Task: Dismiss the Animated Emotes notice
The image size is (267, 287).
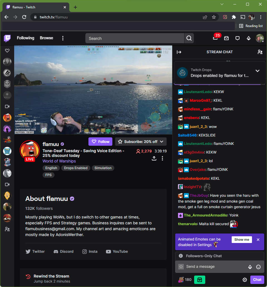Action: pyautogui.click(x=258, y=240)
